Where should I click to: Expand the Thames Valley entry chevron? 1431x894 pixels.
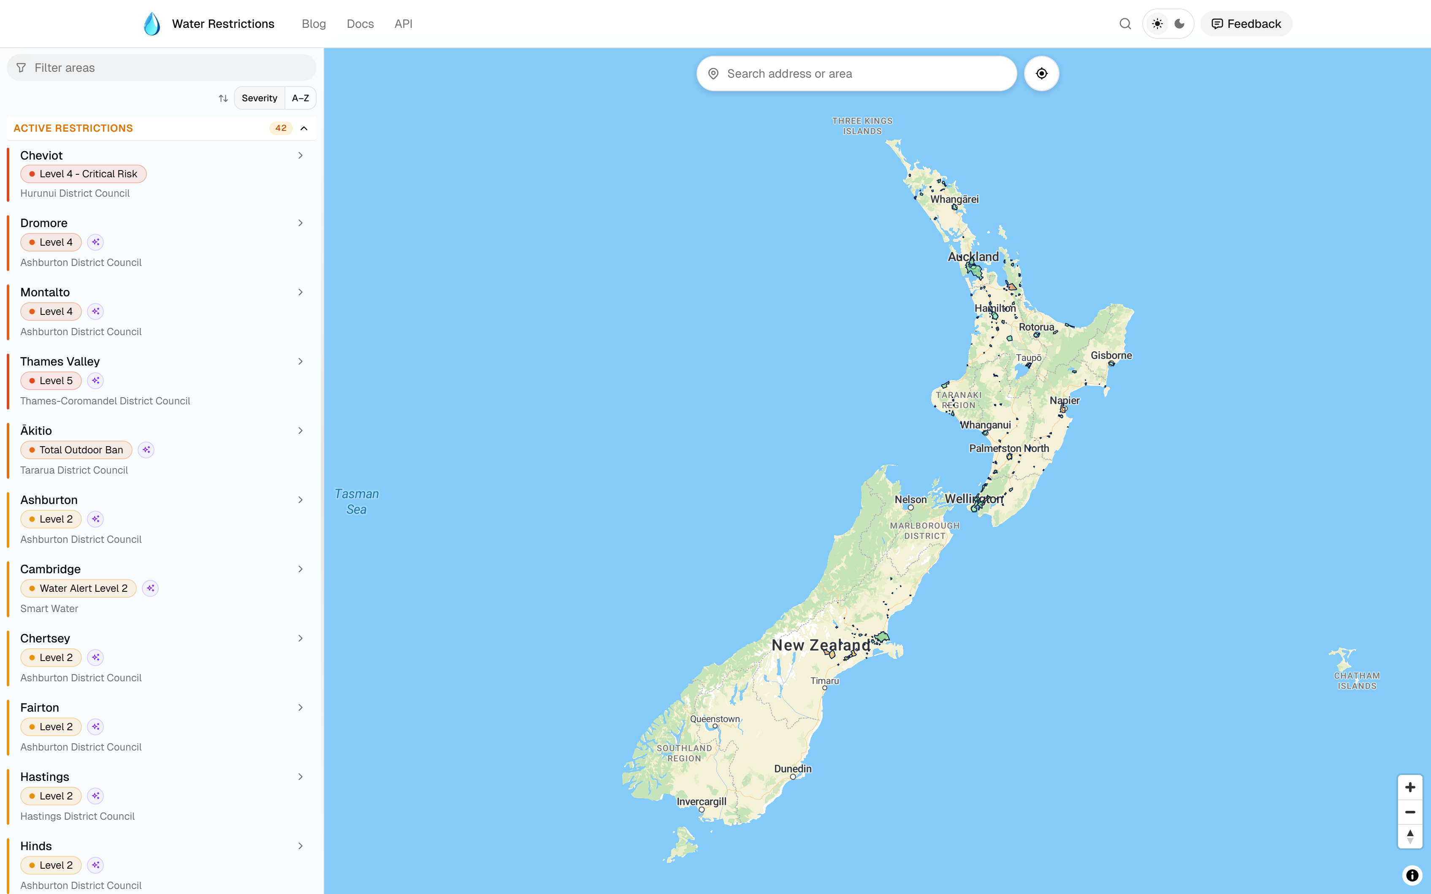(x=301, y=361)
